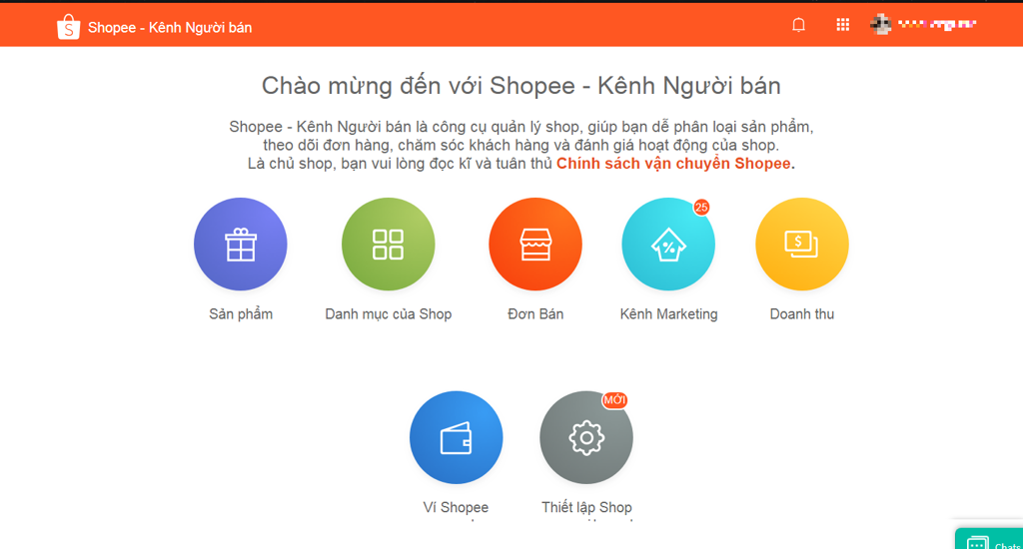This screenshot has height=549, width=1023.
Task: Open the Danh mục của Shop grid icon
Action: pos(389,245)
